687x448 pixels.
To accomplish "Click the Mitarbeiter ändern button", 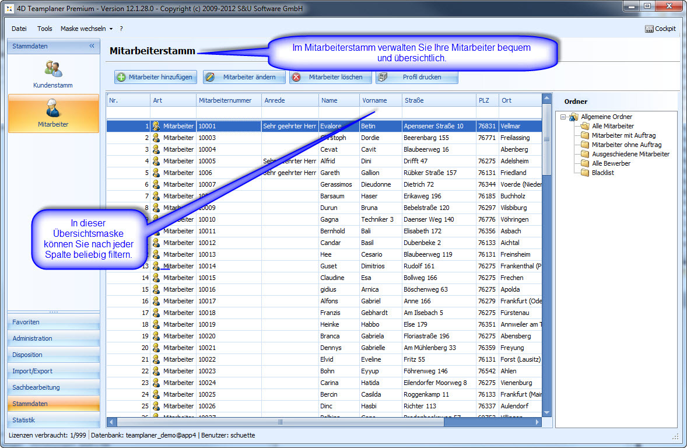I will (x=244, y=77).
